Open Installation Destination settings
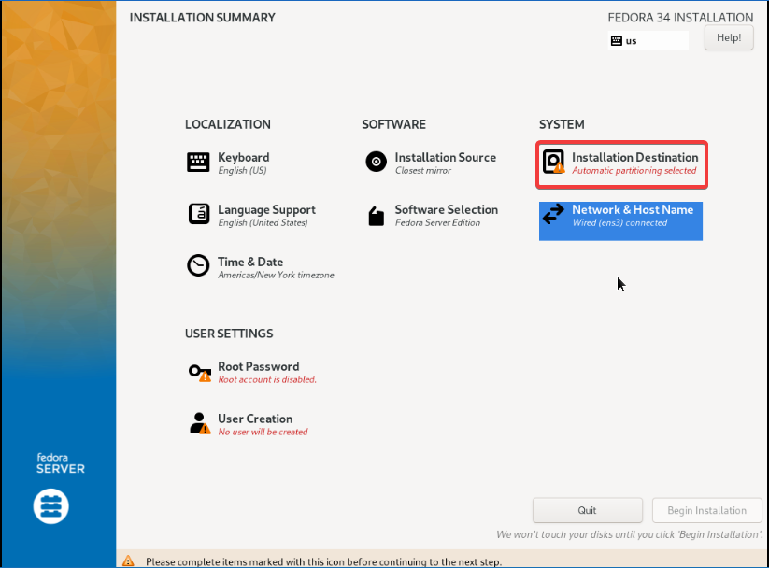 (x=634, y=158)
